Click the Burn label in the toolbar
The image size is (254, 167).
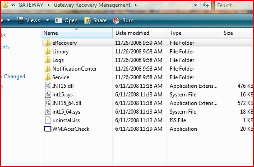pyautogui.click(x=128, y=20)
